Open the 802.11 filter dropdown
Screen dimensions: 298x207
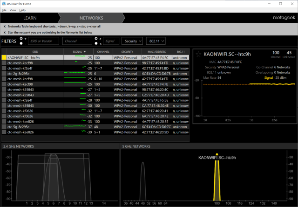click(156, 41)
